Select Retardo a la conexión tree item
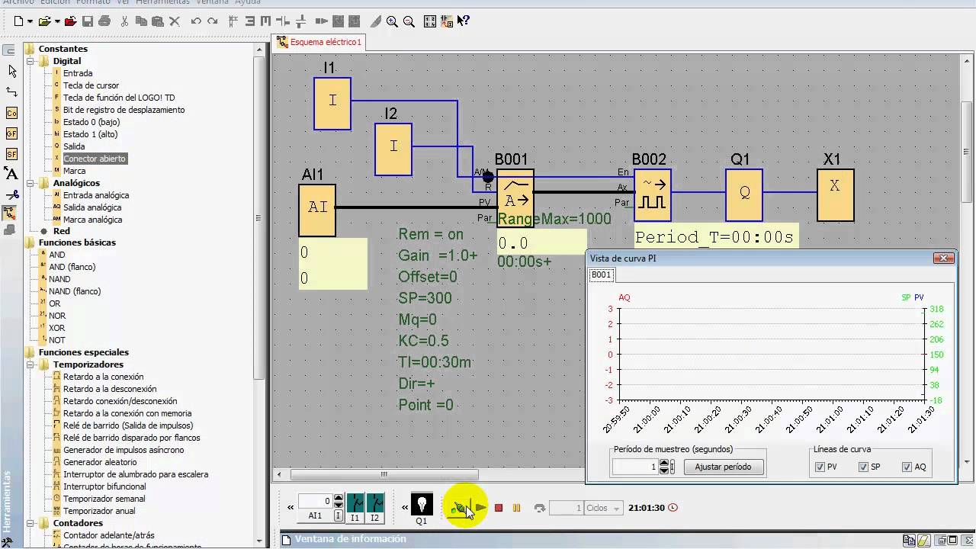The image size is (976, 549). (104, 377)
